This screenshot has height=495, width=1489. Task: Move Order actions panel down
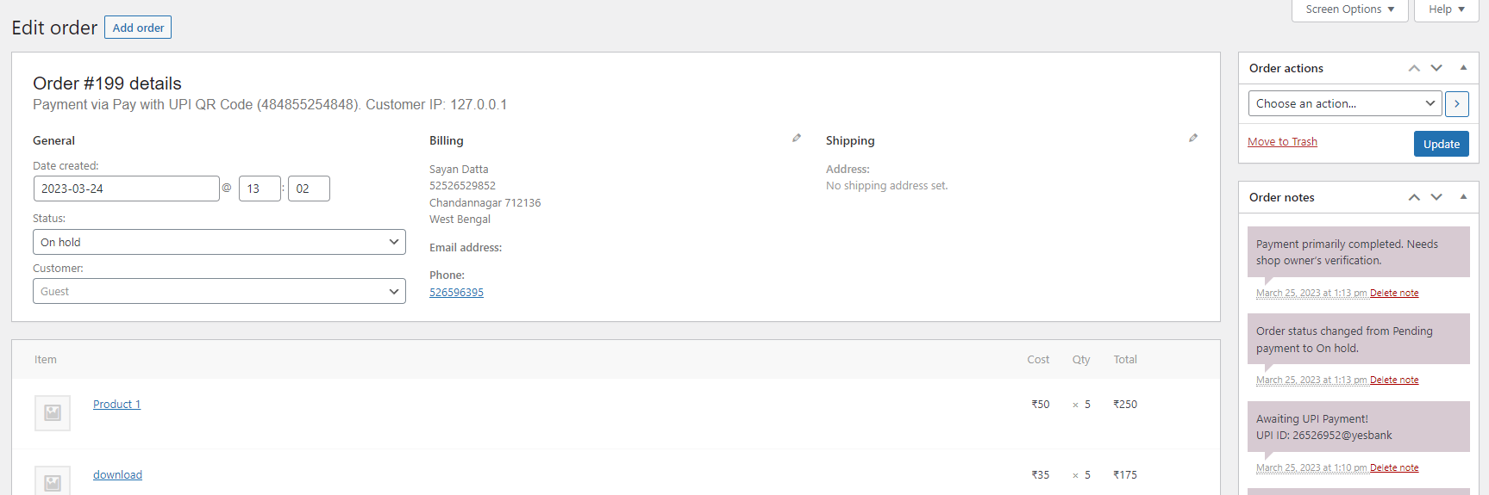tap(1436, 68)
